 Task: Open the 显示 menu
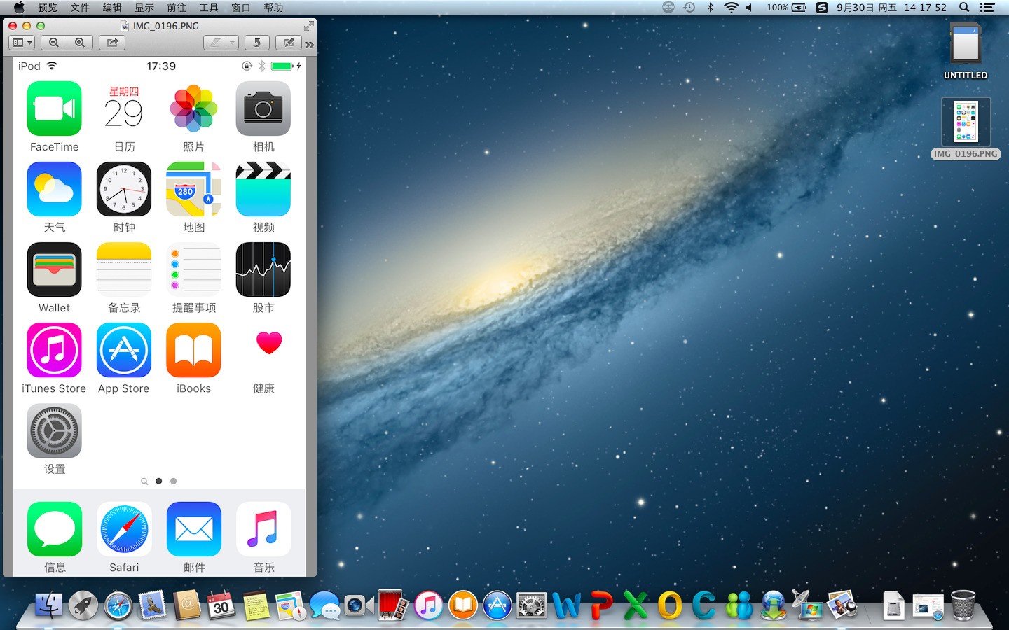coord(144,8)
